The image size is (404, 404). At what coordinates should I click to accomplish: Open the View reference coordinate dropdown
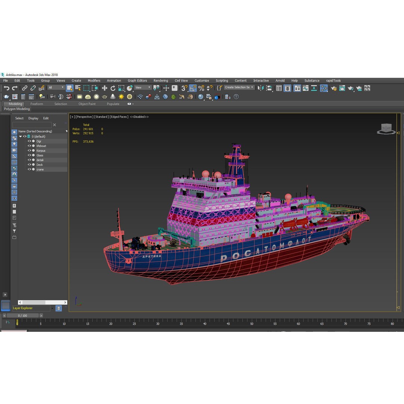[x=143, y=88]
